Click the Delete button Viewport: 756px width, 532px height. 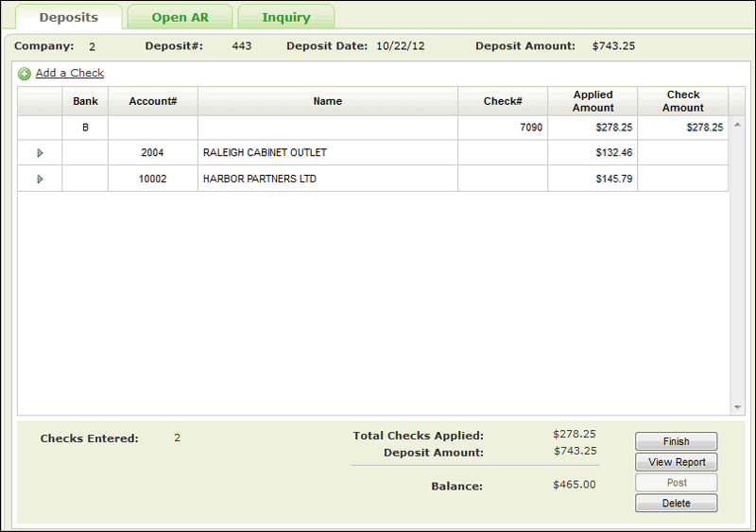point(676,503)
